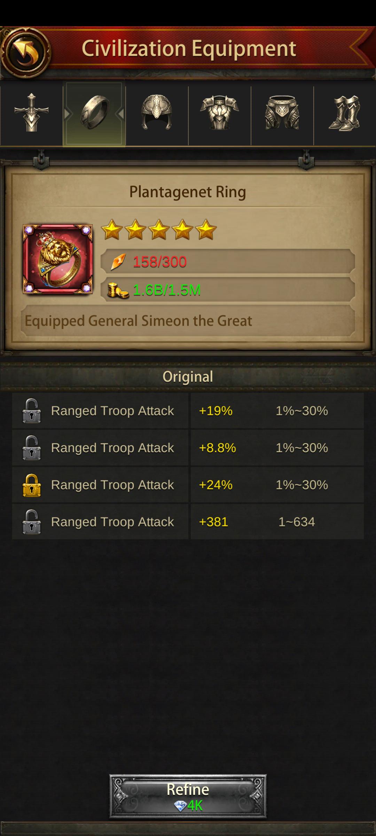This screenshot has width=376, height=836.
Task: Click the Refine button costing 4K gems
Action: coord(188,796)
